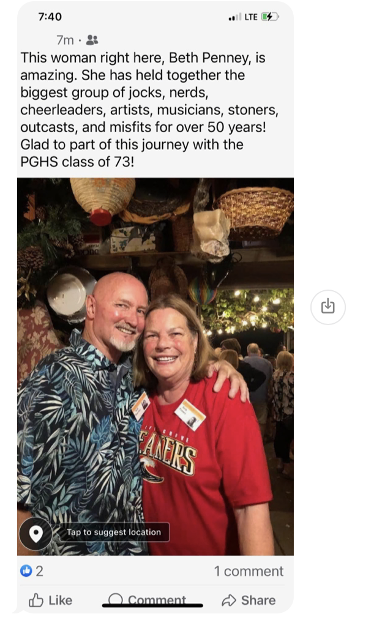382x622 pixels.
Task: Tap the 7:40 clock in status bar
Action: tap(50, 17)
